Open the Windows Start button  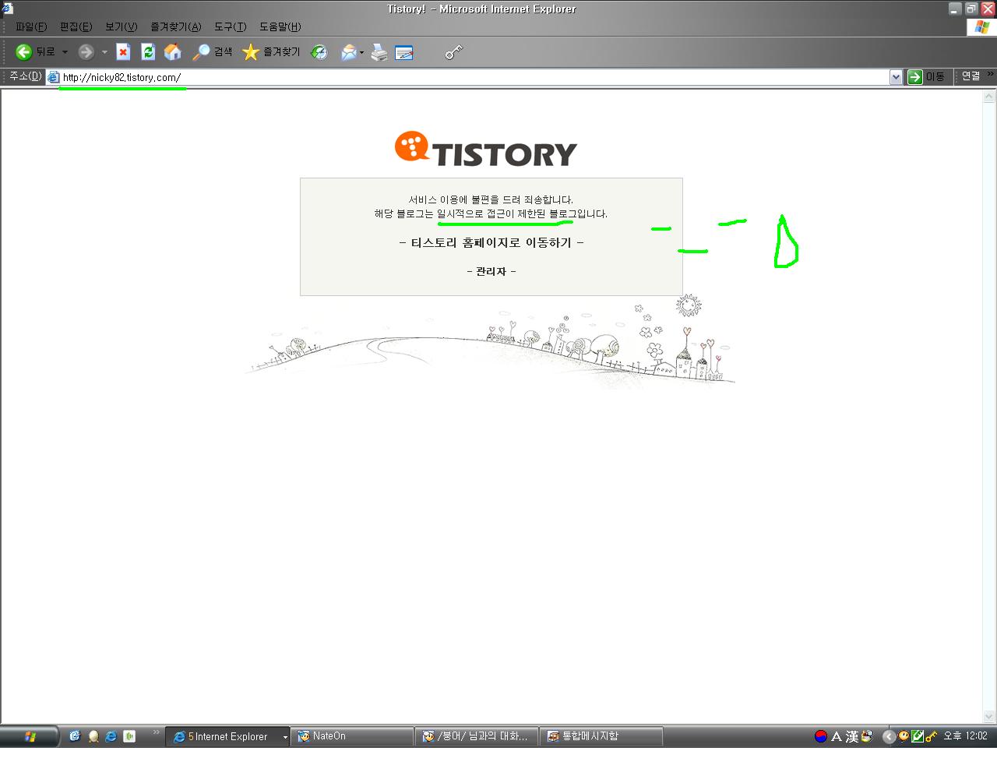pyautogui.click(x=30, y=736)
